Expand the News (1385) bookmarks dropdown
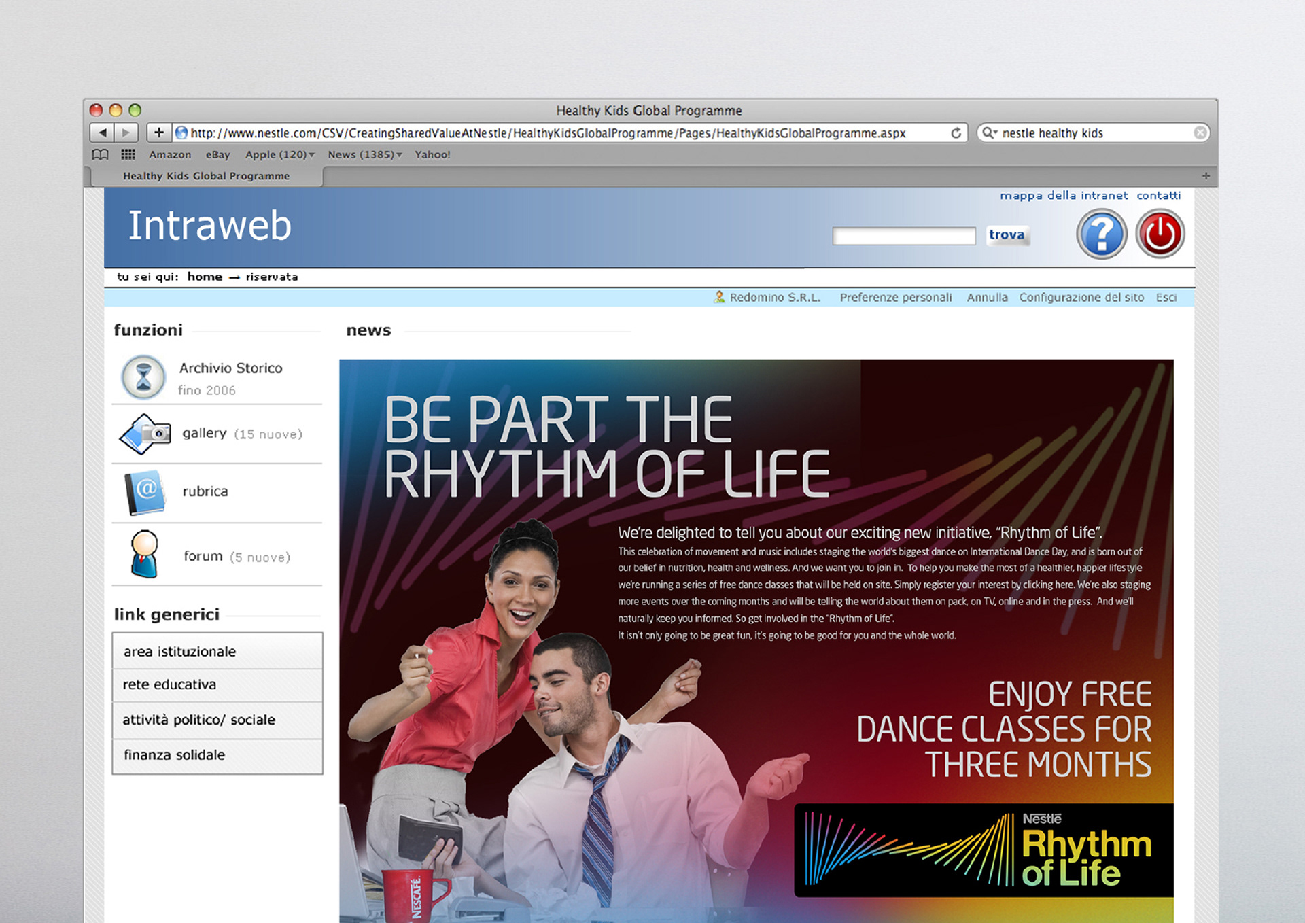The width and height of the screenshot is (1305, 923). coord(365,154)
